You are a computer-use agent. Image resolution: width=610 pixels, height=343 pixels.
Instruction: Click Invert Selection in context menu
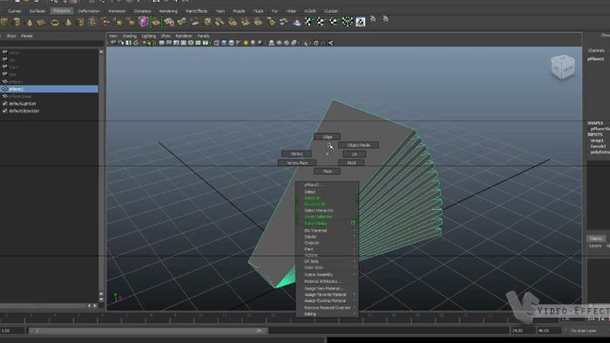click(x=327, y=217)
